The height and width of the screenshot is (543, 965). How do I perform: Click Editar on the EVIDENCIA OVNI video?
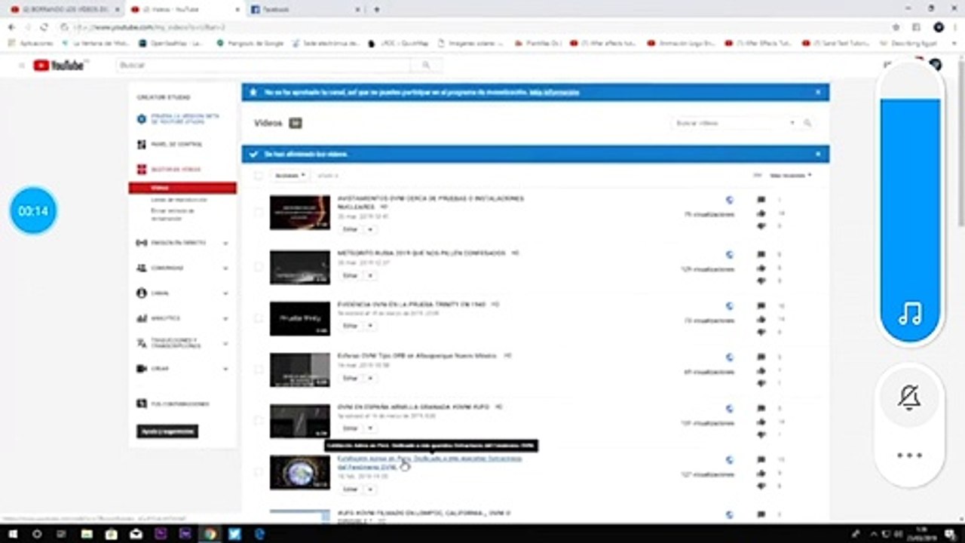[x=351, y=326]
